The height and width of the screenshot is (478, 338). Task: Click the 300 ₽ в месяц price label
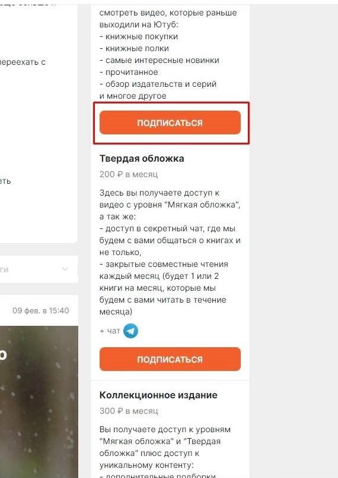(x=129, y=411)
